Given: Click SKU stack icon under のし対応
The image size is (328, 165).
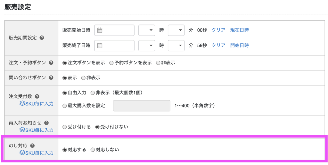Looking at the screenshot, I should coord(22,153).
